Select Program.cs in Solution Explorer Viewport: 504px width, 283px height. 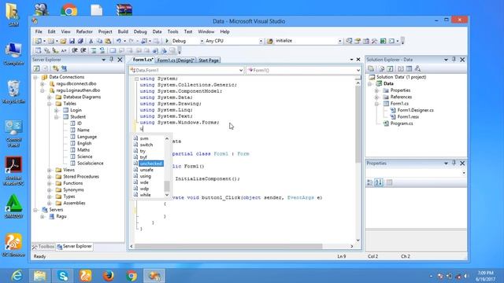[402, 123]
